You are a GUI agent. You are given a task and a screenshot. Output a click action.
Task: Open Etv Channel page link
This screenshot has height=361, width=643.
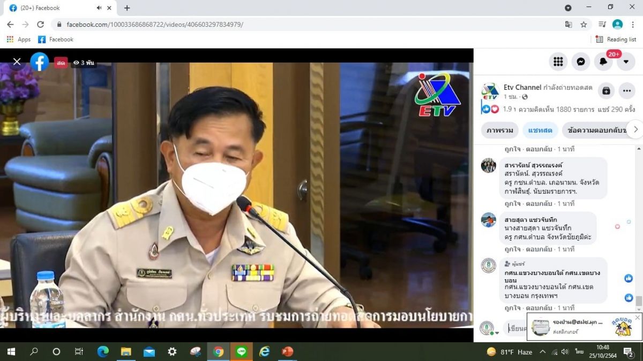coord(522,87)
